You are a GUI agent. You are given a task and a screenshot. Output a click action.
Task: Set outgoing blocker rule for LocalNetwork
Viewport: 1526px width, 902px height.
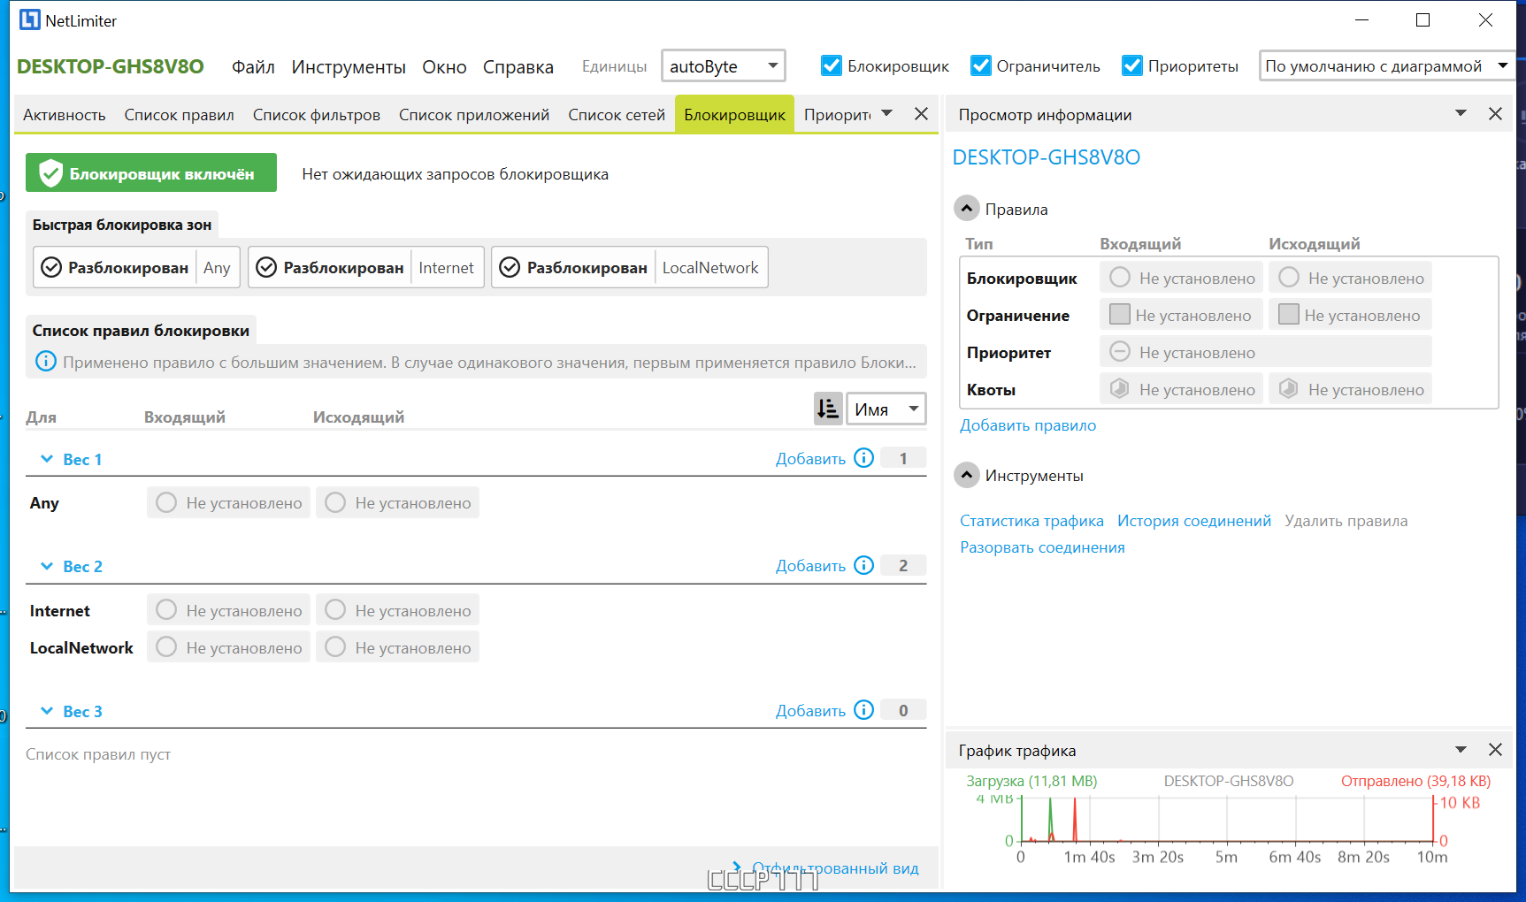[x=398, y=647]
